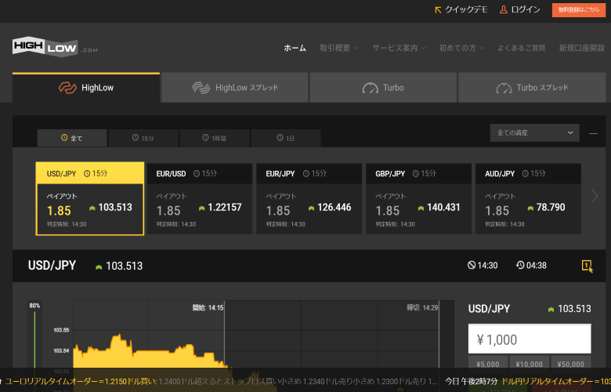
Task: Select the EUR/JPY 15分 card
Action: click(309, 199)
